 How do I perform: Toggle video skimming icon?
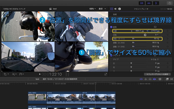tap(141, 79)
